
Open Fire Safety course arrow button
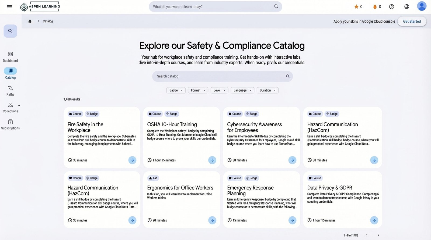coord(132,160)
